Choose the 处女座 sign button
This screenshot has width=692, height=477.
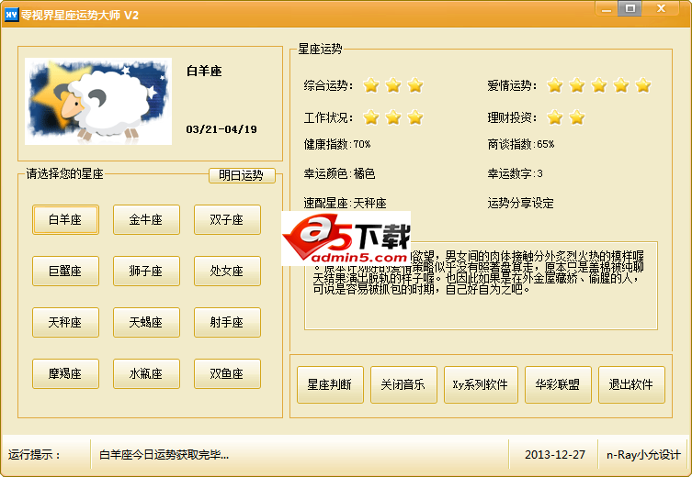(x=227, y=271)
